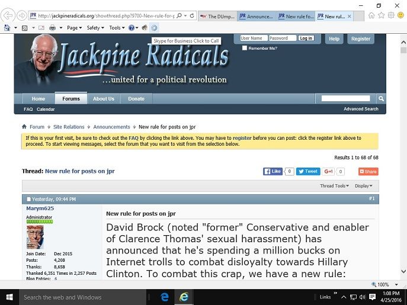The image size is (407, 305).
Task: Open Edge from the taskbar
Action: click(164, 297)
